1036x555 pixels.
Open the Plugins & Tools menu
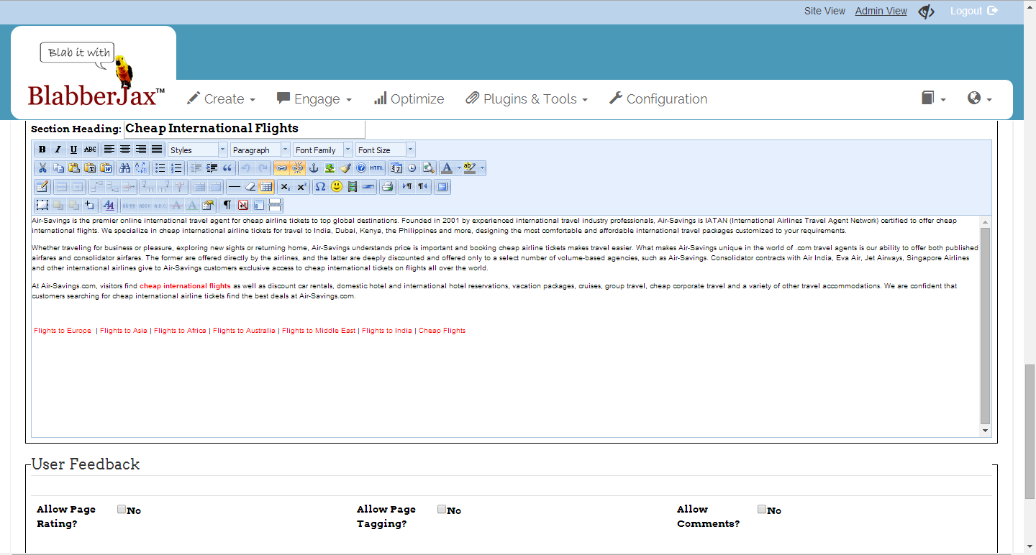coord(527,99)
